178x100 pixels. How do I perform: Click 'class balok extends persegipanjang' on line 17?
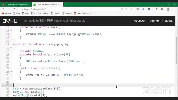click(41, 44)
